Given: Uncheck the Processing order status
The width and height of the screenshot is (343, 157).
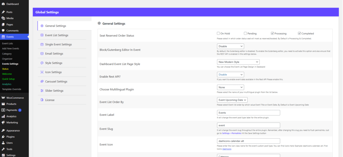Looking at the screenshot, I should (272, 33).
